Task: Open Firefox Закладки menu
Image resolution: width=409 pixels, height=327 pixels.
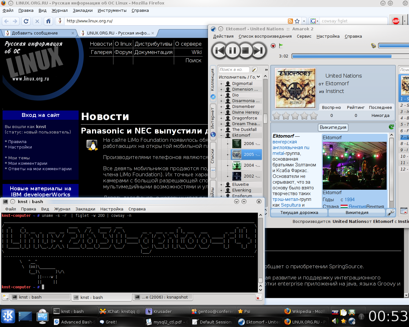Action: (82, 11)
